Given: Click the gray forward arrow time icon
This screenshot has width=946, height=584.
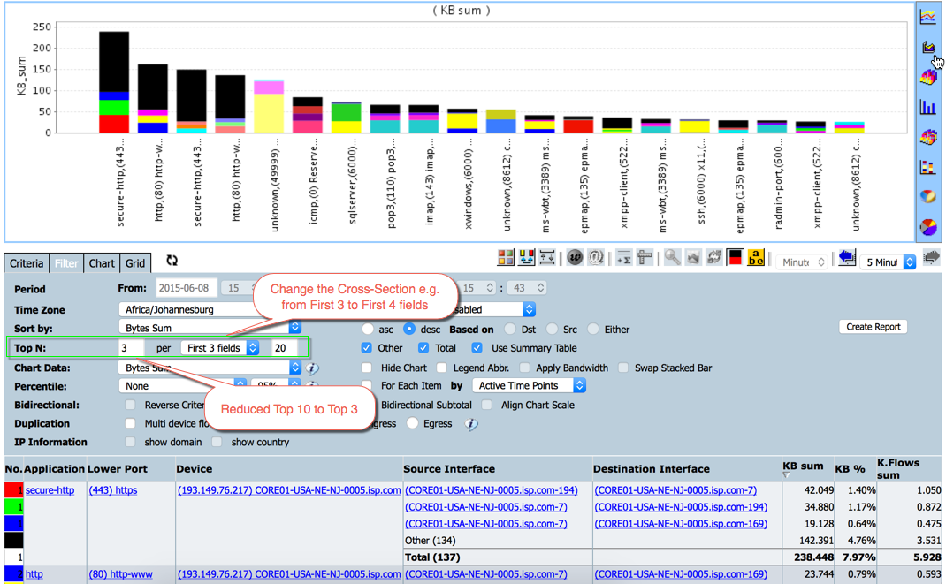Looking at the screenshot, I should pos(931,258).
